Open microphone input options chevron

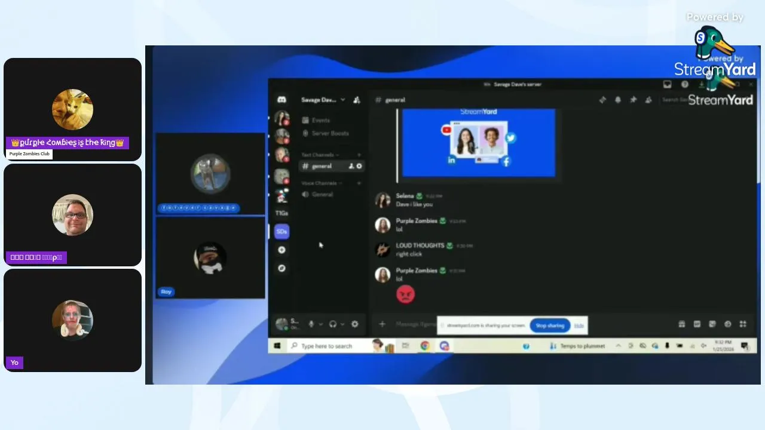[x=321, y=324]
